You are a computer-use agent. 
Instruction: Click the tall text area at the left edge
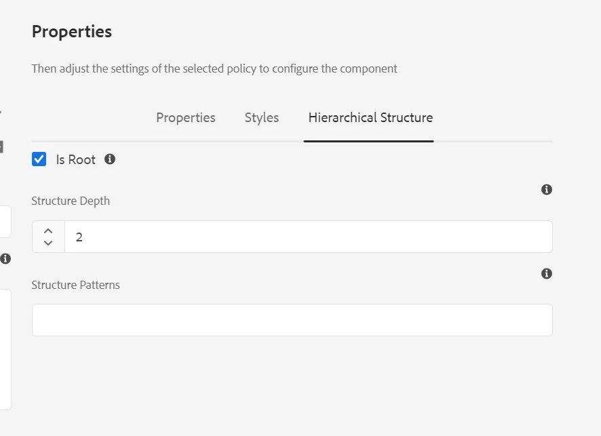(x=5, y=349)
